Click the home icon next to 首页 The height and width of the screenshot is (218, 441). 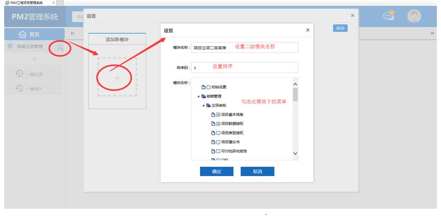tap(22, 34)
